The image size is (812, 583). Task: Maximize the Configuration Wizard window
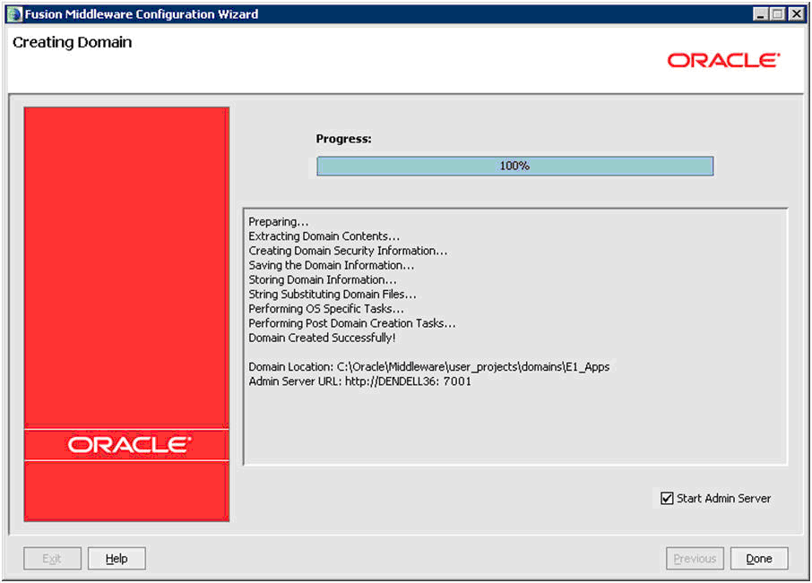[778, 14]
